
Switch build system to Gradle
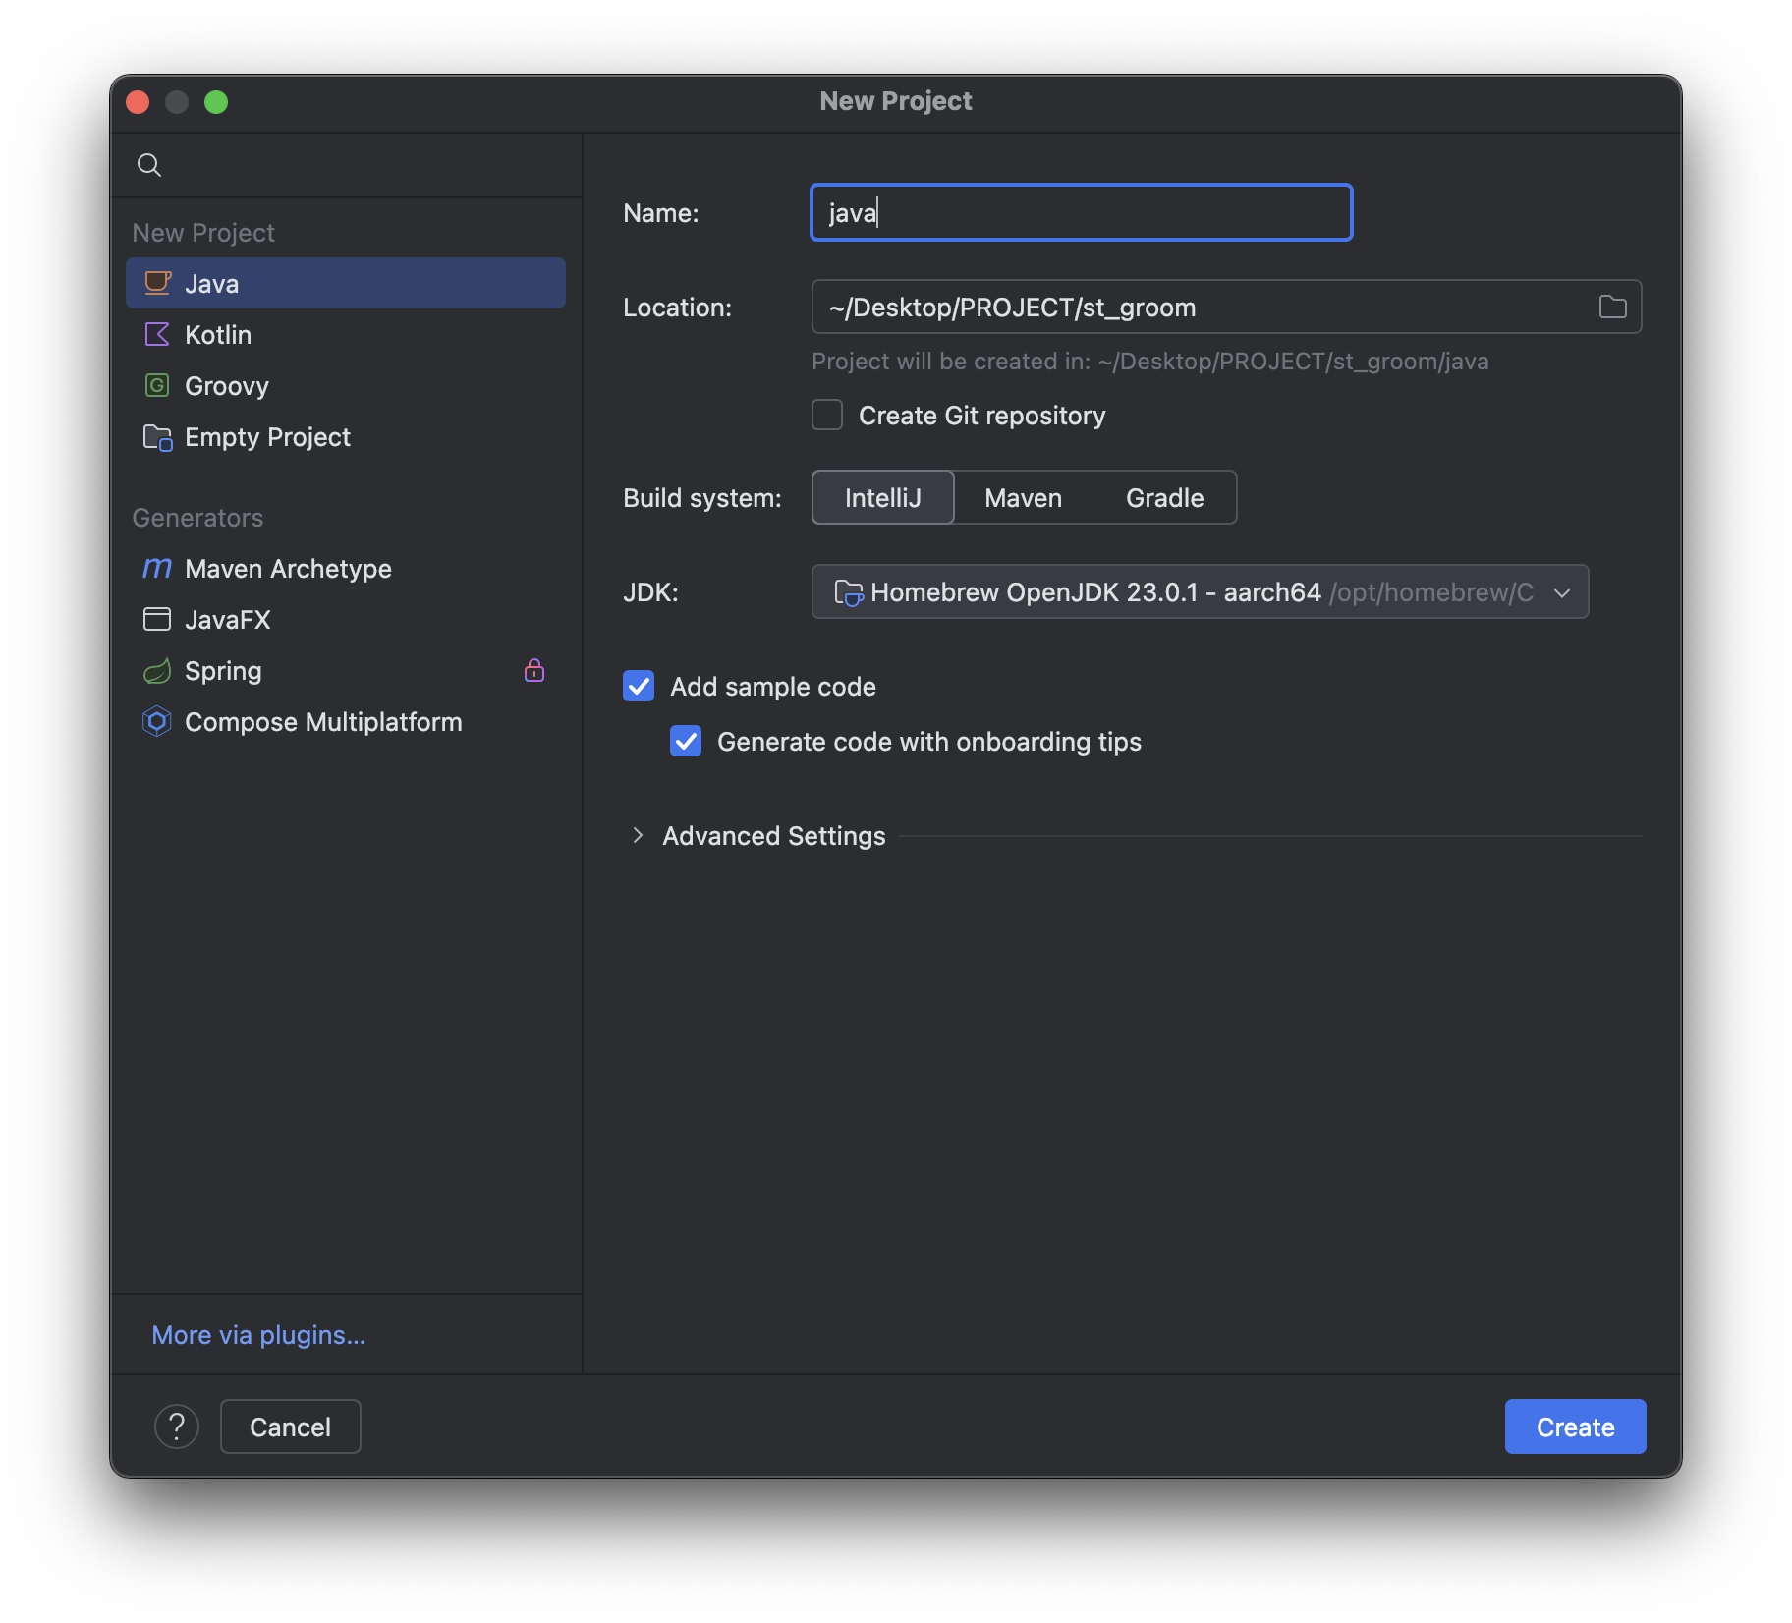click(1164, 498)
